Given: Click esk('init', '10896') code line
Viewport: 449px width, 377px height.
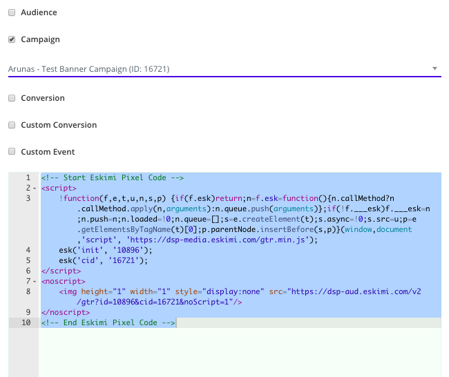Looking at the screenshot, I should (106, 250).
